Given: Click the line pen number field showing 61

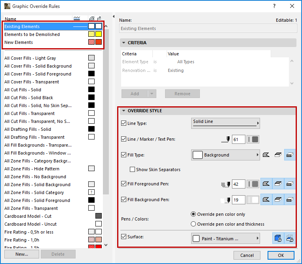Looking at the screenshot, I should click(238, 140).
